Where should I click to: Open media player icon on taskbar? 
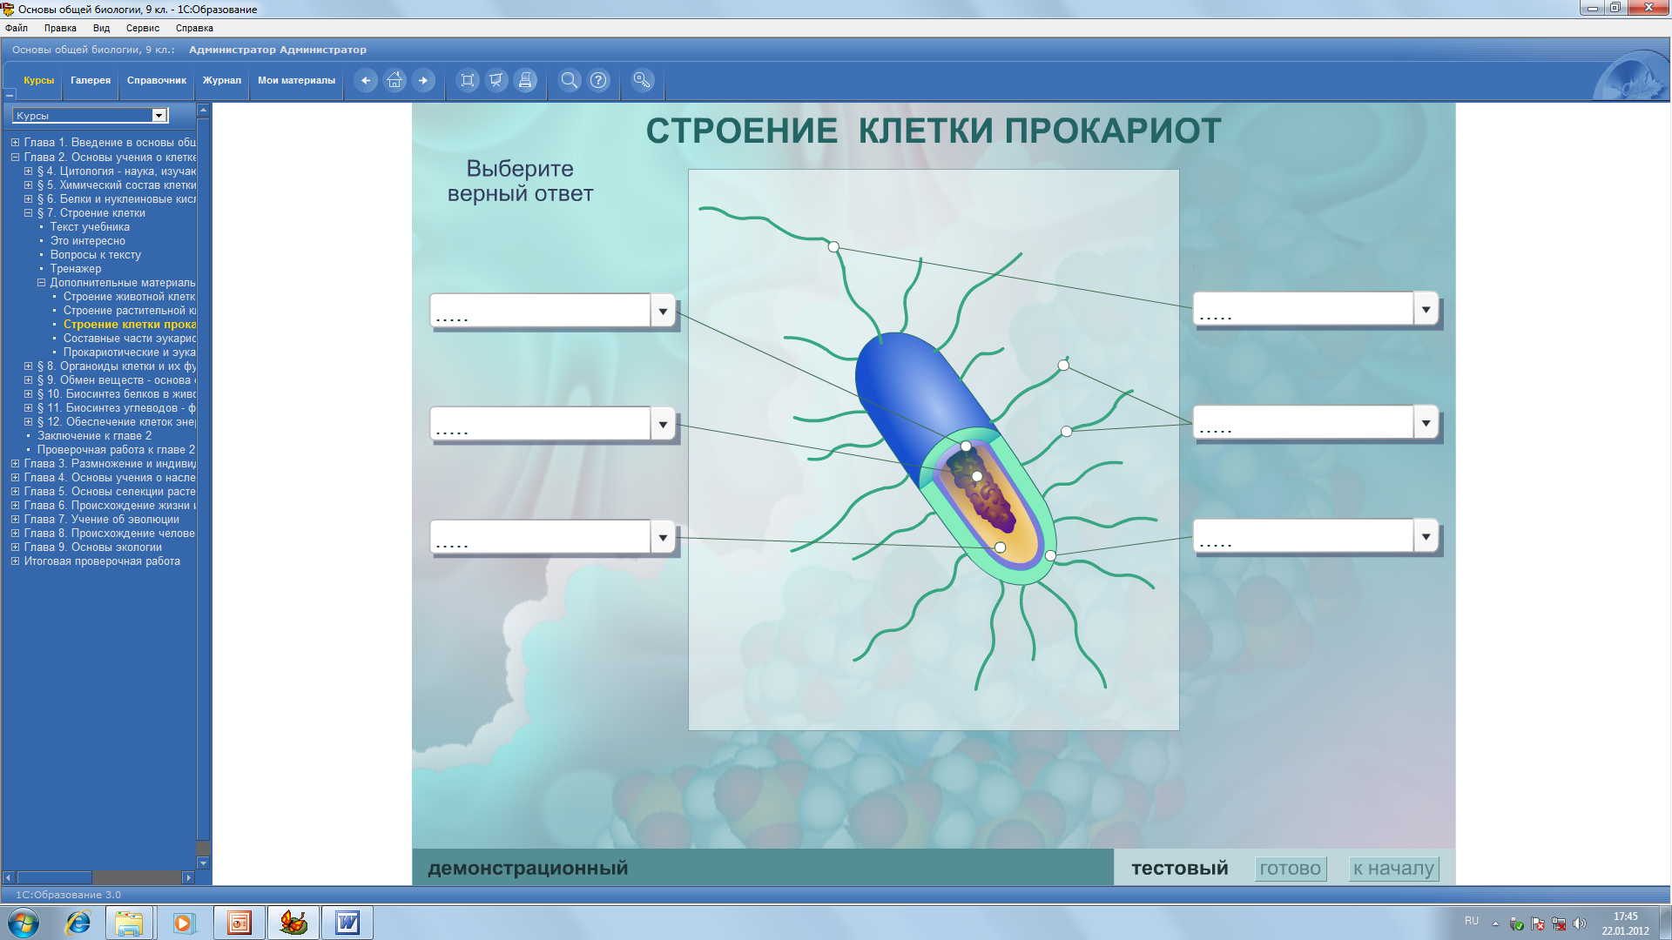coord(183,923)
